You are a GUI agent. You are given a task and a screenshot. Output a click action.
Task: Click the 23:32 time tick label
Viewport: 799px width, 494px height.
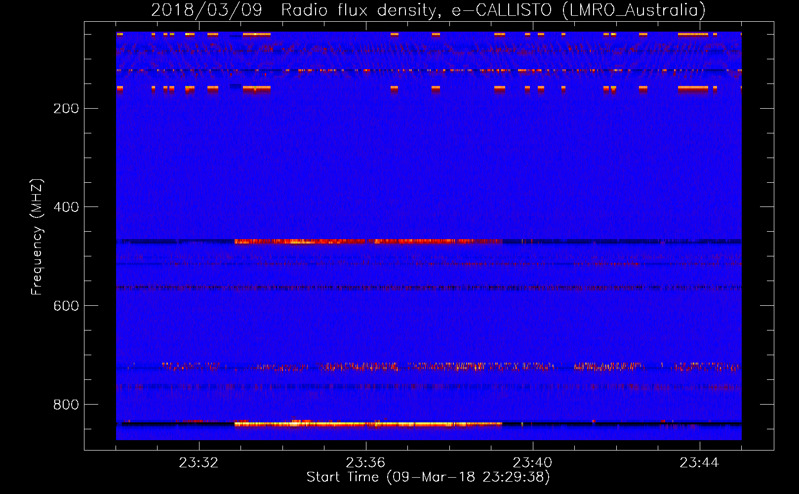[199, 463]
